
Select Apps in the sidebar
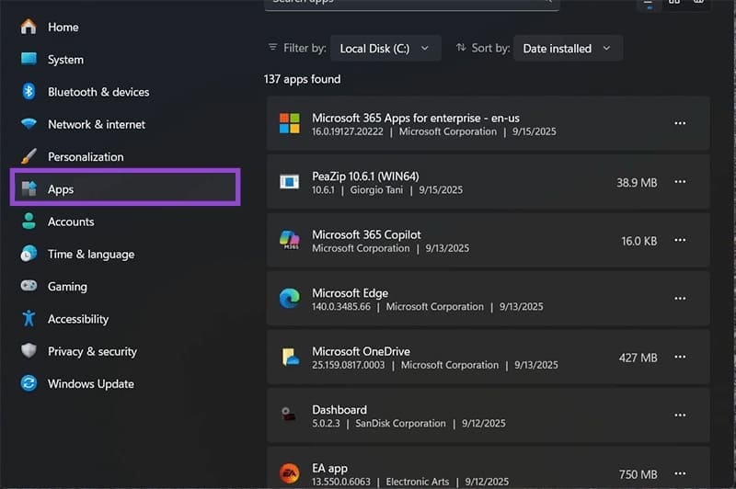click(x=125, y=188)
